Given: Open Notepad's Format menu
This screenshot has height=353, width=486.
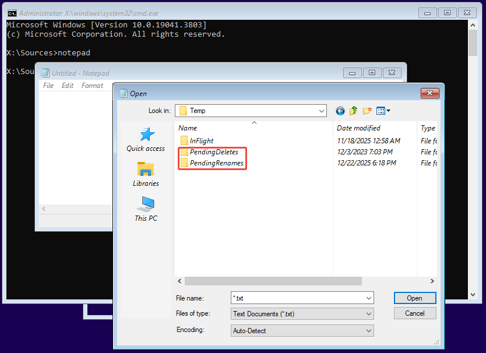Looking at the screenshot, I should [x=92, y=85].
